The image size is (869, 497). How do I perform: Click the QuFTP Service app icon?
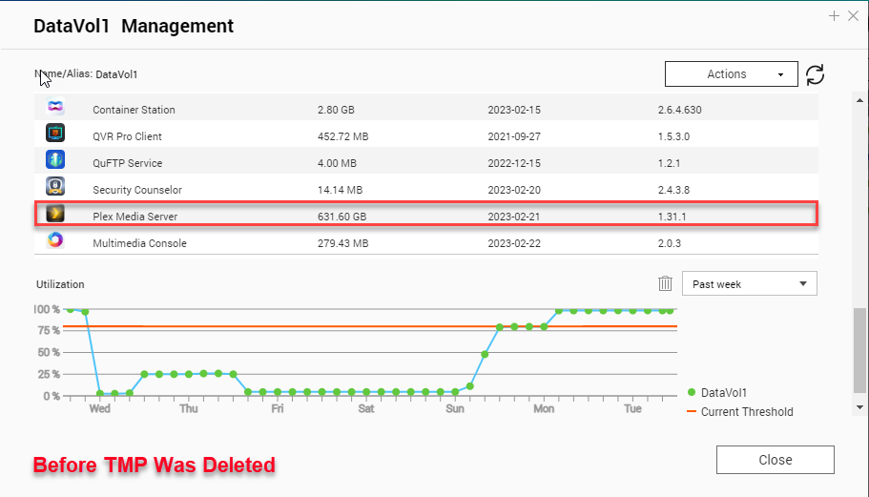pos(55,159)
